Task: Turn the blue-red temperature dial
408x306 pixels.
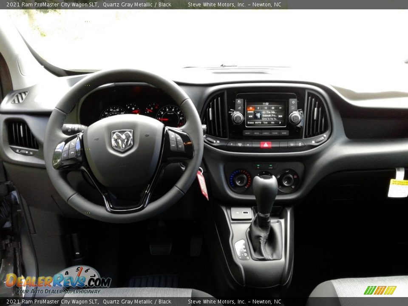Action: click(x=241, y=180)
